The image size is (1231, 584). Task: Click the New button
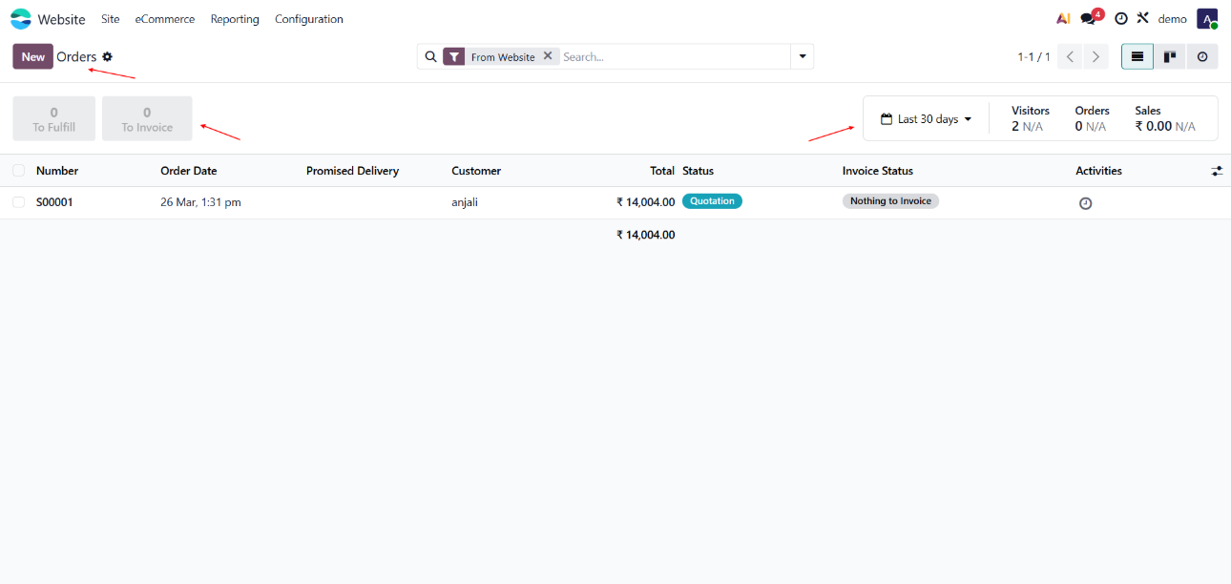[32, 57]
